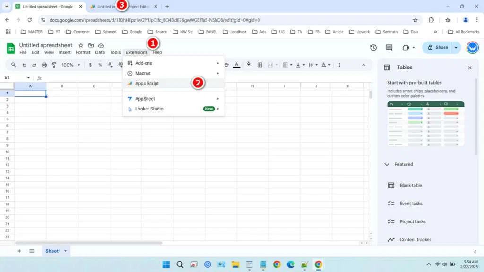
Task: Print the spreadsheet
Action: pyautogui.click(x=43, y=64)
